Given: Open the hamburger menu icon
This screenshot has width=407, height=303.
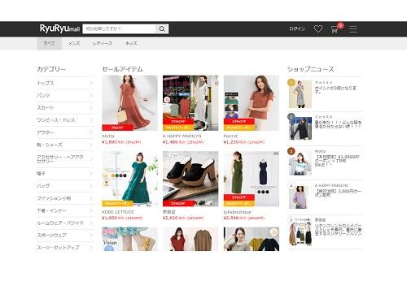Looking at the screenshot, I should [x=353, y=29].
